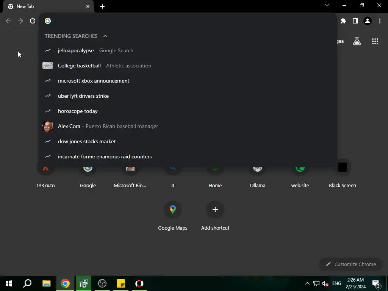This screenshot has width=388, height=291.
Task: Click the College basketball thumbnail image
Action: (48, 66)
